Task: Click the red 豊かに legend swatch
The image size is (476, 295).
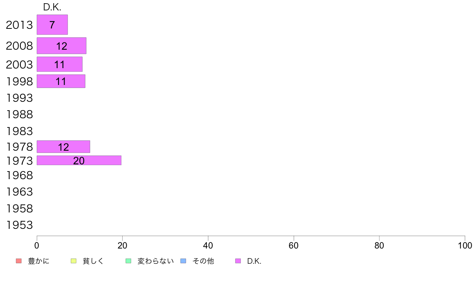Action: pyautogui.click(x=19, y=261)
